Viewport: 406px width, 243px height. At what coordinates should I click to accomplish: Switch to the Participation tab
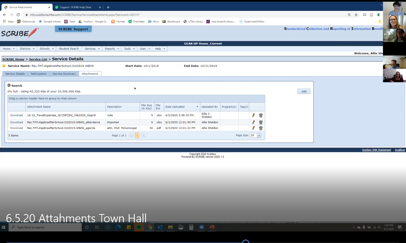pyautogui.click(x=38, y=74)
